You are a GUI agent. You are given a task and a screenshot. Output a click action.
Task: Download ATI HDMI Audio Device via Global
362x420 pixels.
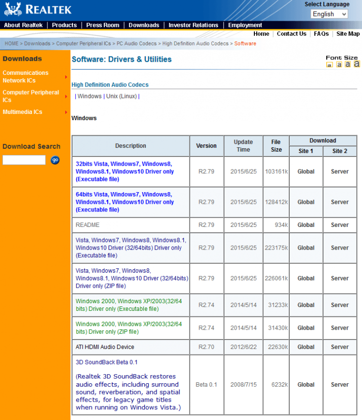click(306, 347)
